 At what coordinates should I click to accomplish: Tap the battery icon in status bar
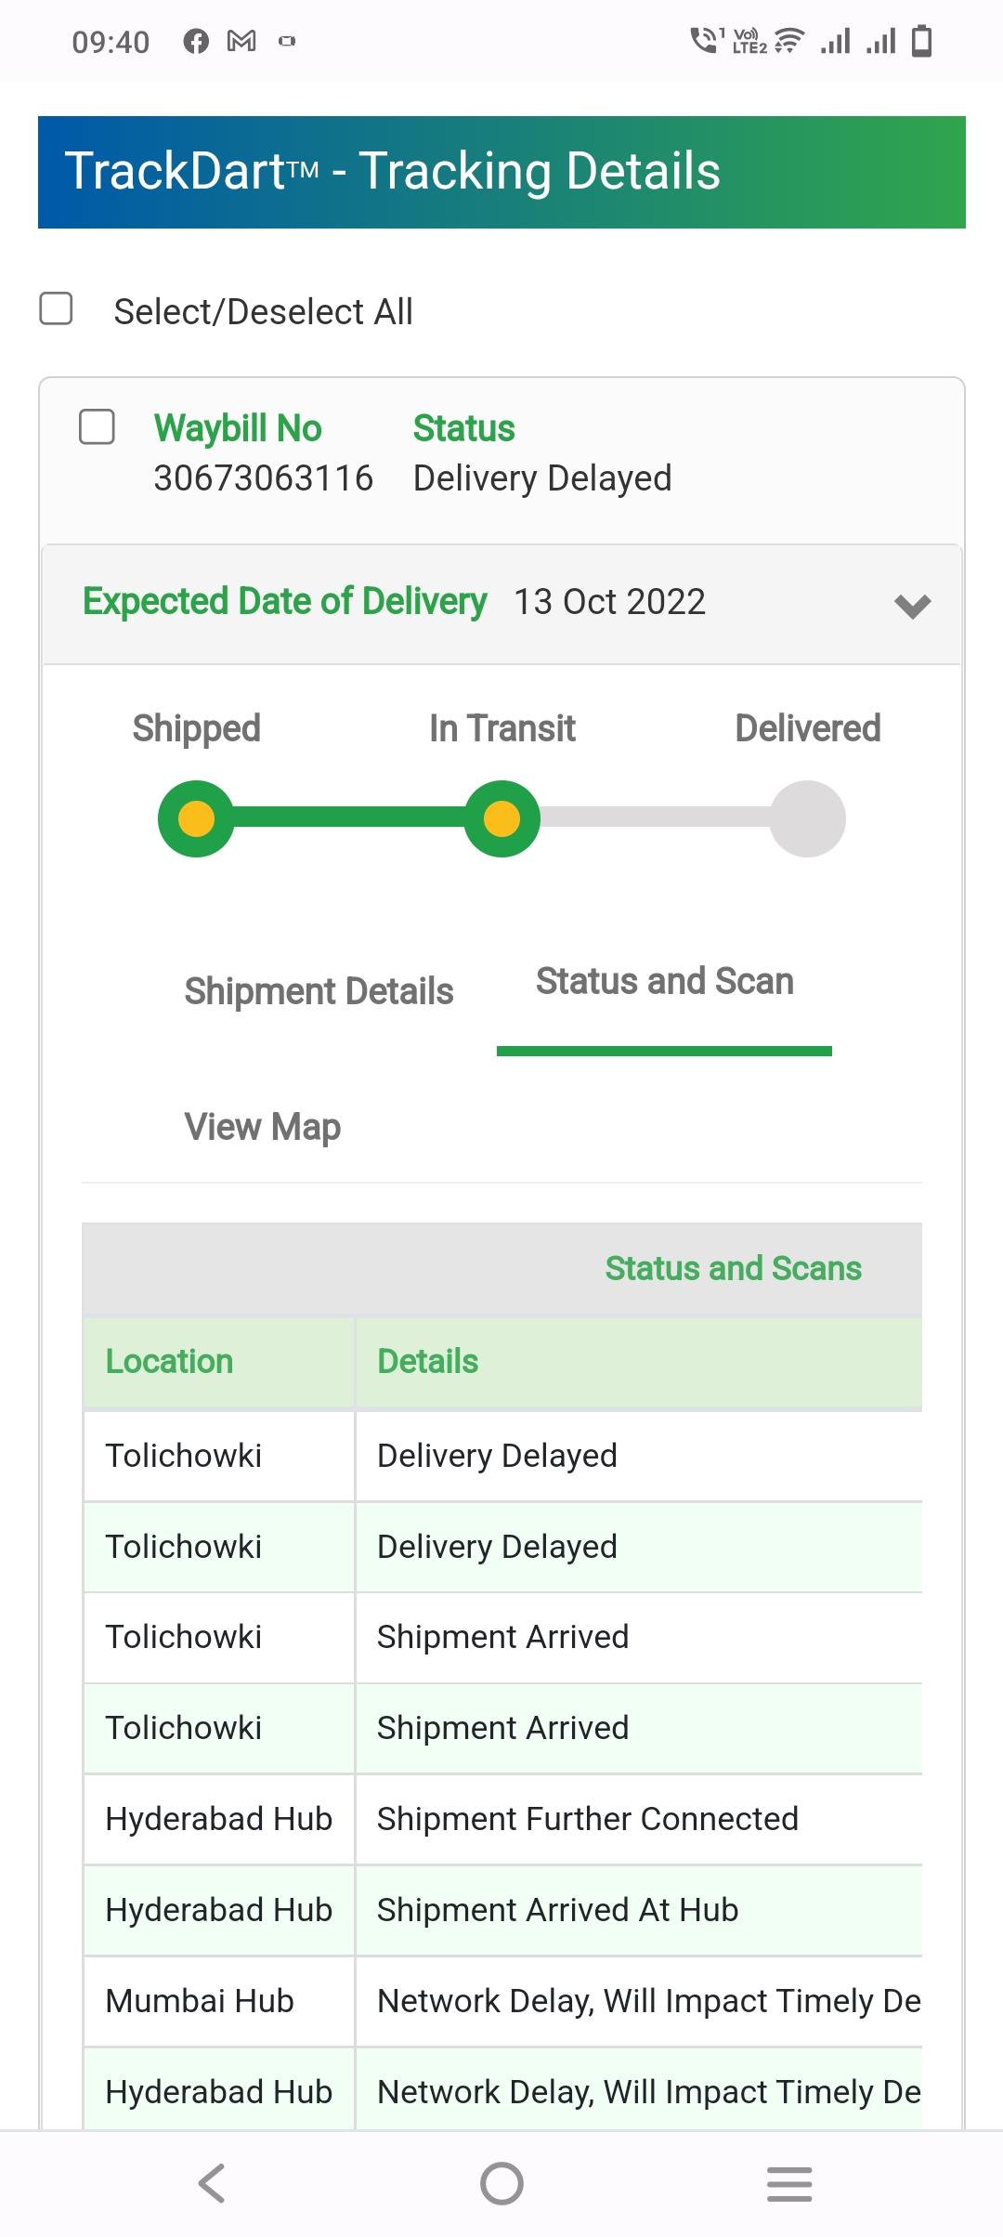click(922, 42)
